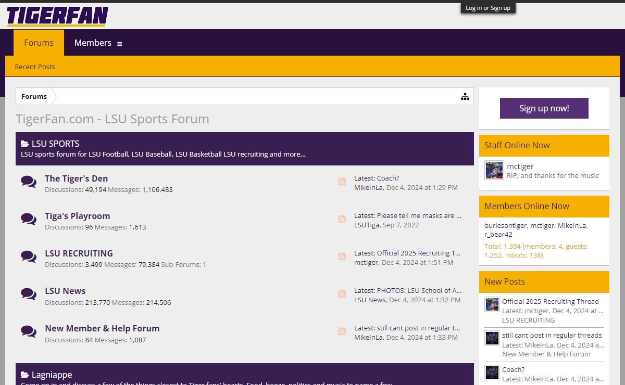
Task: Click LSU RECRUITING label under New Posts
Action: click(x=529, y=320)
